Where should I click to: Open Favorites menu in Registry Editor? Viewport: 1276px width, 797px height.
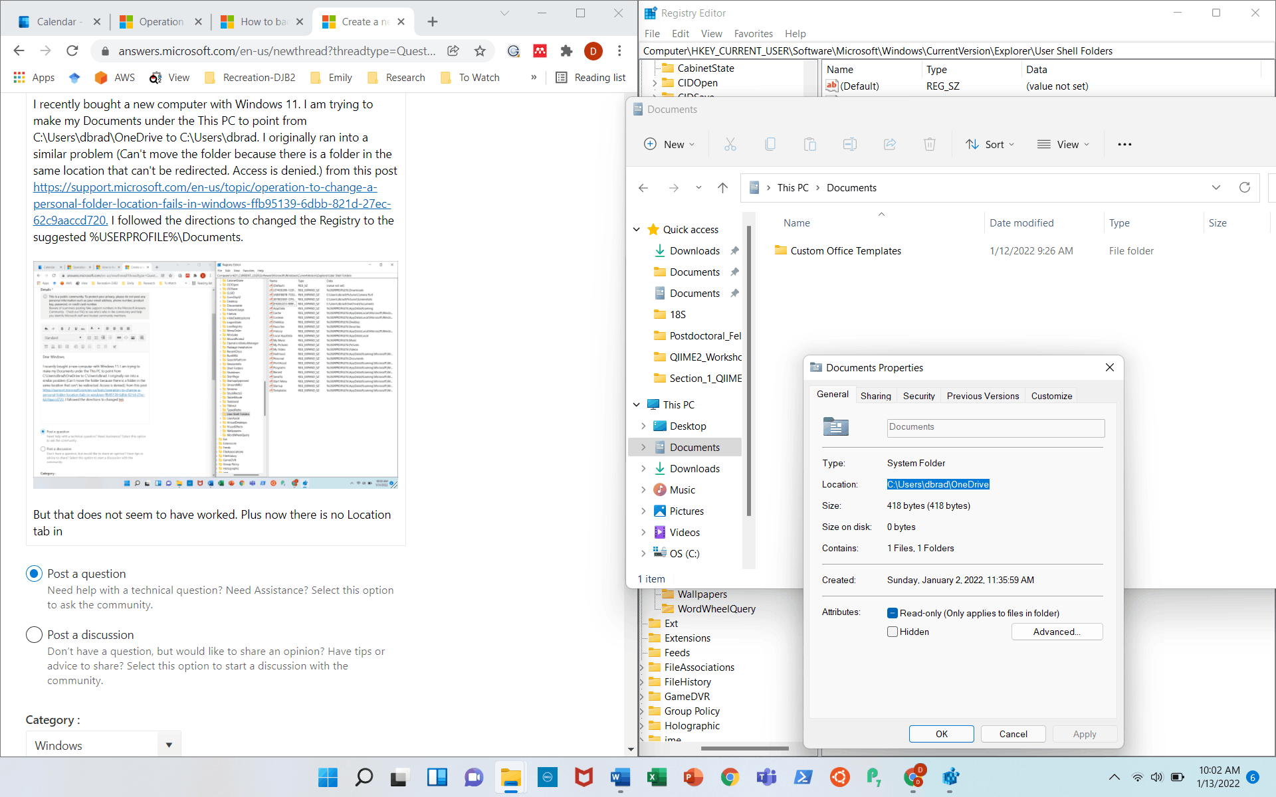(753, 33)
